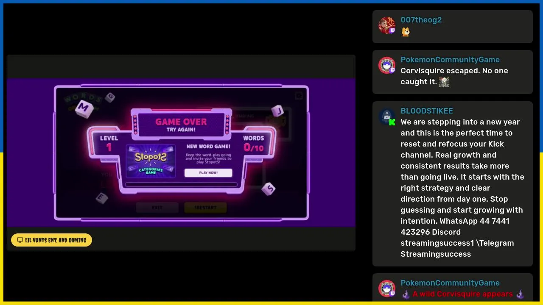543x305 pixels.
Task: Open the StopotS Categories Game thumbnail
Action: (x=151, y=161)
